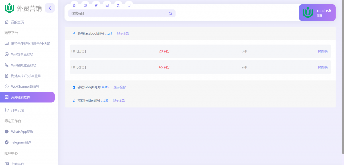Click the 外贸营销 green logo
The width and height of the screenshot is (344, 165).
[9, 8]
